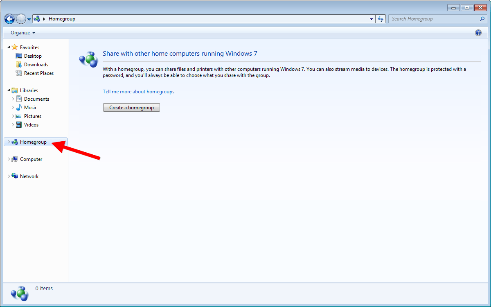Expand the Documents library
491x307 pixels.
click(13, 99)
